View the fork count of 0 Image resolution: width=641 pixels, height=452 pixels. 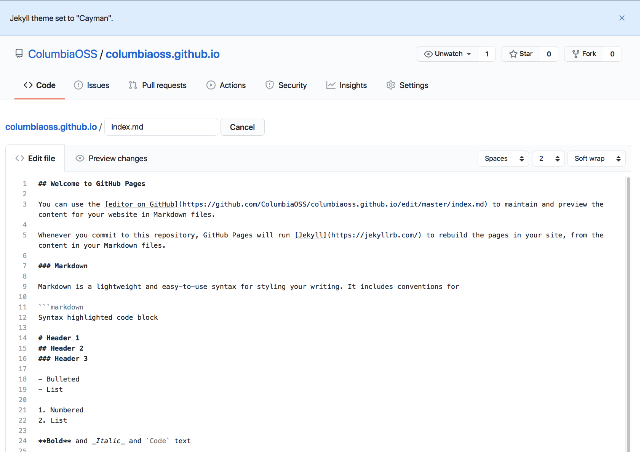pyautogui.click(x=612, y=54)
